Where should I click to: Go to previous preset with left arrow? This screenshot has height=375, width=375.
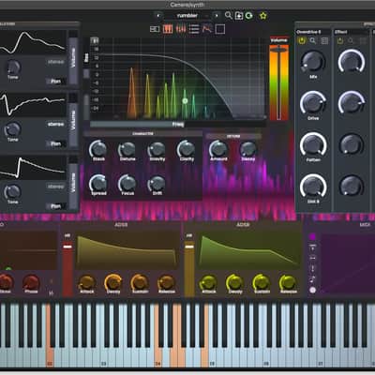coord(158,16)
